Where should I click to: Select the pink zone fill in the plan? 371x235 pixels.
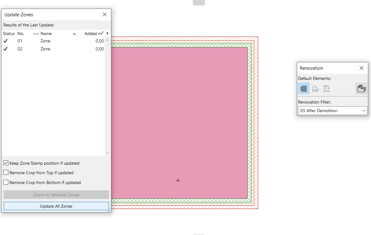click(179, 123)
